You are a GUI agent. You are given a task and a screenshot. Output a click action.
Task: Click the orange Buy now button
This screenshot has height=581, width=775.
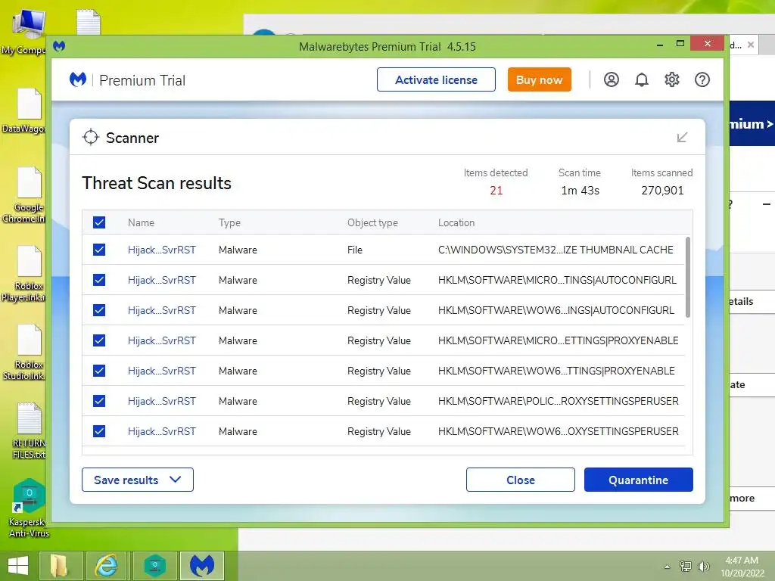[539, 79]
